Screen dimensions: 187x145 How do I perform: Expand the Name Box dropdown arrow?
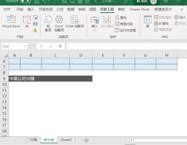point(25,46)
